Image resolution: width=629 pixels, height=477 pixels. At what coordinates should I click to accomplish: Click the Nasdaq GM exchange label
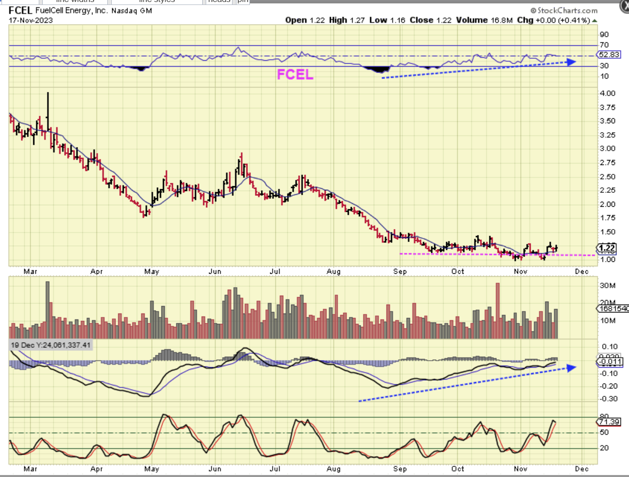(132, 10)
